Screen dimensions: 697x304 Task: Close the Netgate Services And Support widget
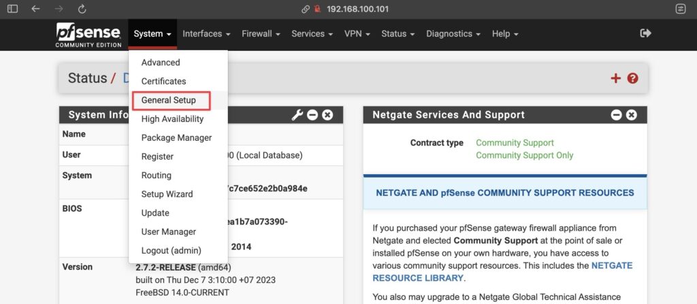tap(631, 115)
